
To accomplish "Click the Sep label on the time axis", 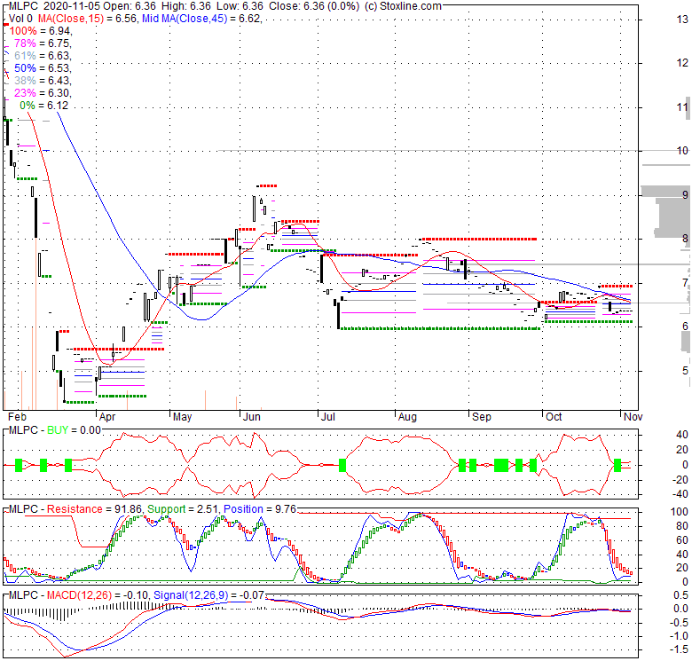I will 482,417.
